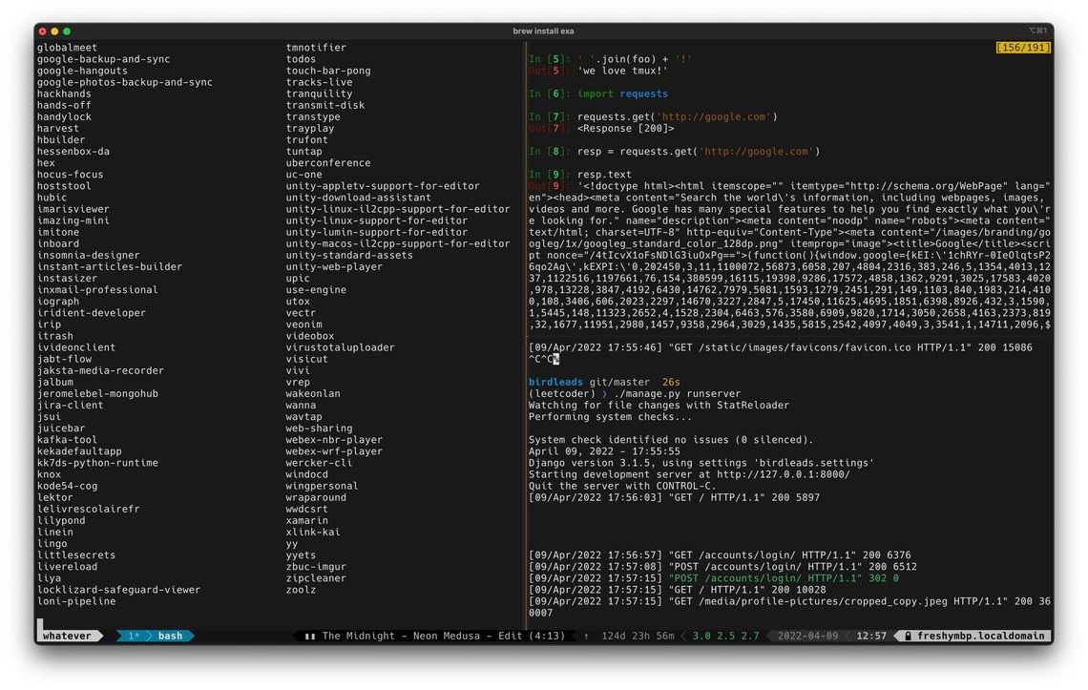Click the pause bars before the track name

[x=308, y=636]
